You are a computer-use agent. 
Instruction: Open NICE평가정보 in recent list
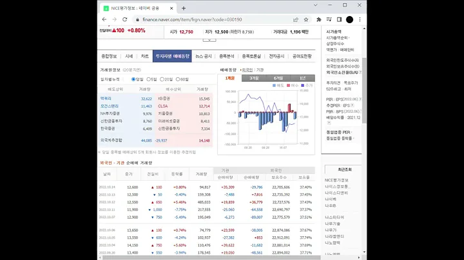[x=336, y=180]
